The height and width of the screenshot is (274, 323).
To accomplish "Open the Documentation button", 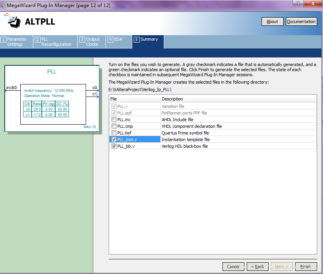I will (301, 21).
